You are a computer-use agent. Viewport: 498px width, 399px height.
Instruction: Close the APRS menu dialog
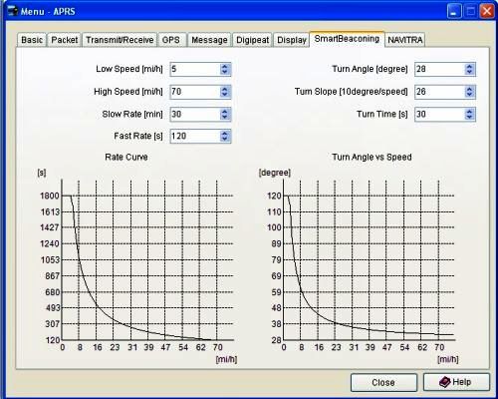pos(383,382)
